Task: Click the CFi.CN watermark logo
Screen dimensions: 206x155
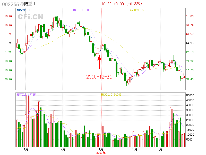Action: tap(30, 17)
